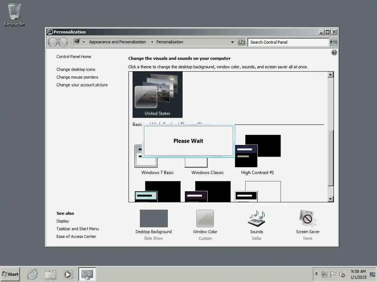This screenshot has width=377, height=282.
Task: Click the theme list scroll up arrow
Action: click(x=331, y=75)
